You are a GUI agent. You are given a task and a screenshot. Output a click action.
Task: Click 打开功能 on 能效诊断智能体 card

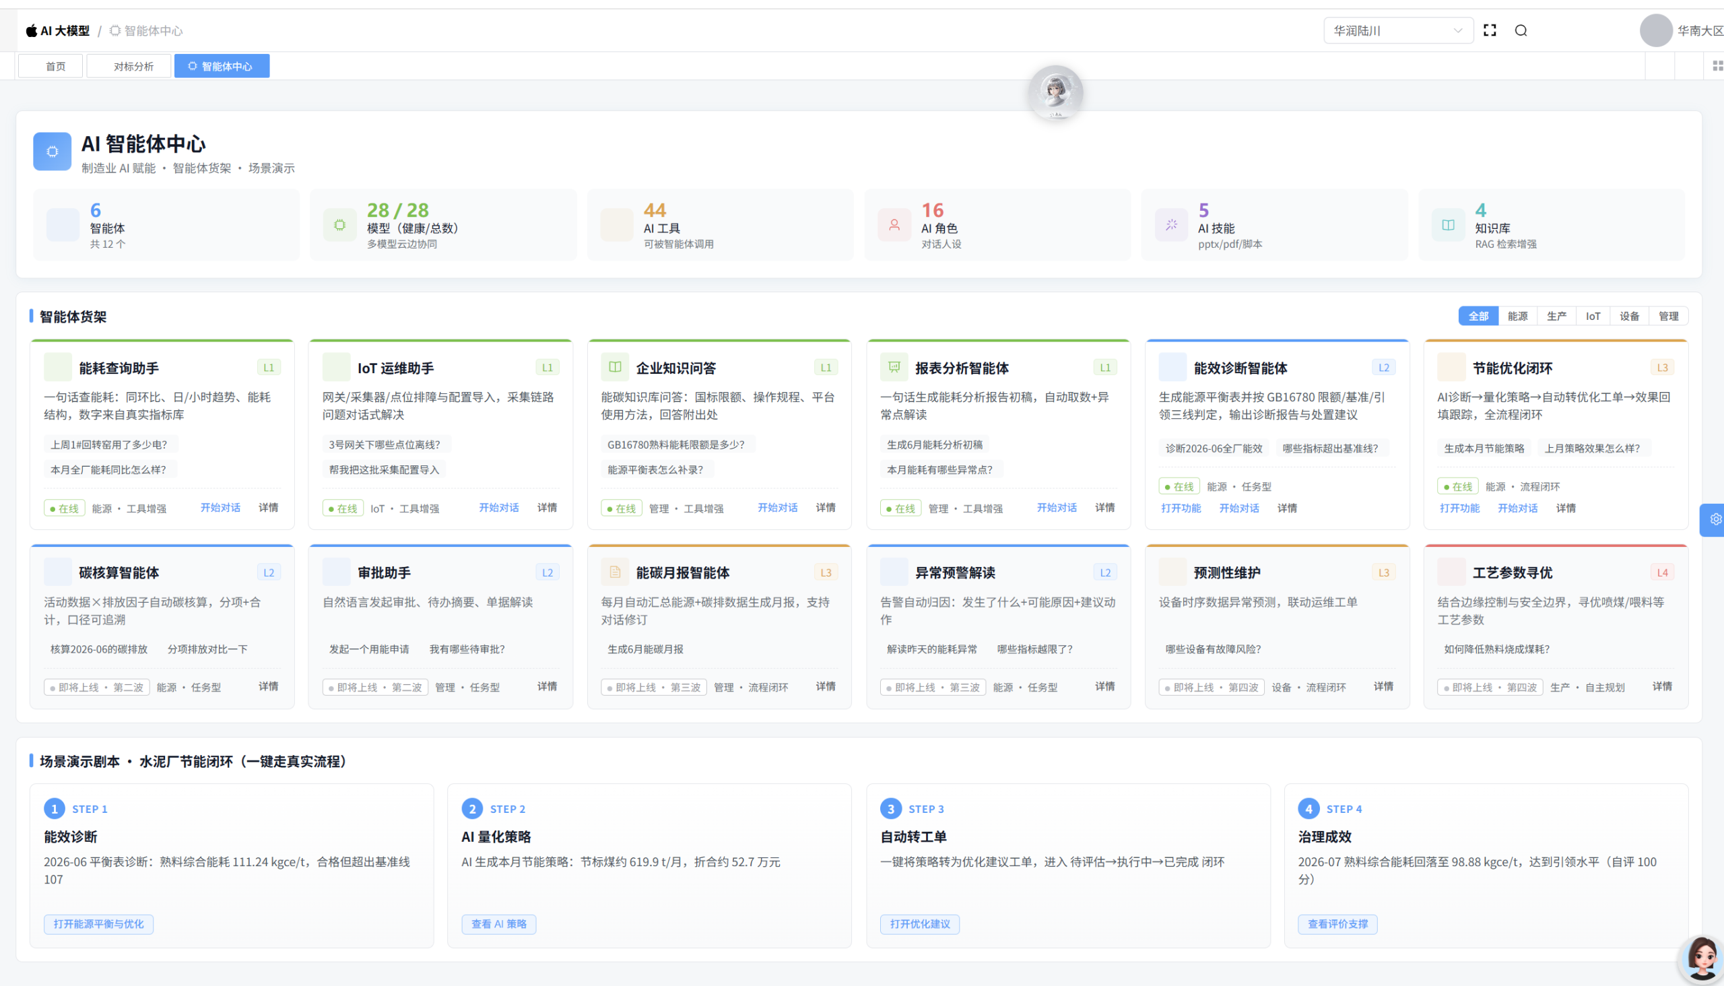[x=1181, y=508]
